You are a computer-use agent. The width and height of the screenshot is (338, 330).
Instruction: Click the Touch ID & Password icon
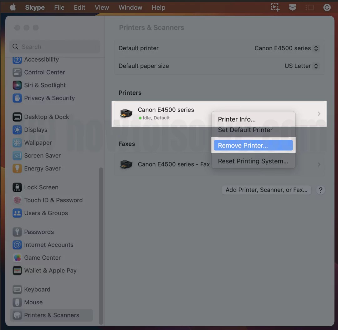[x=17, y=200]
